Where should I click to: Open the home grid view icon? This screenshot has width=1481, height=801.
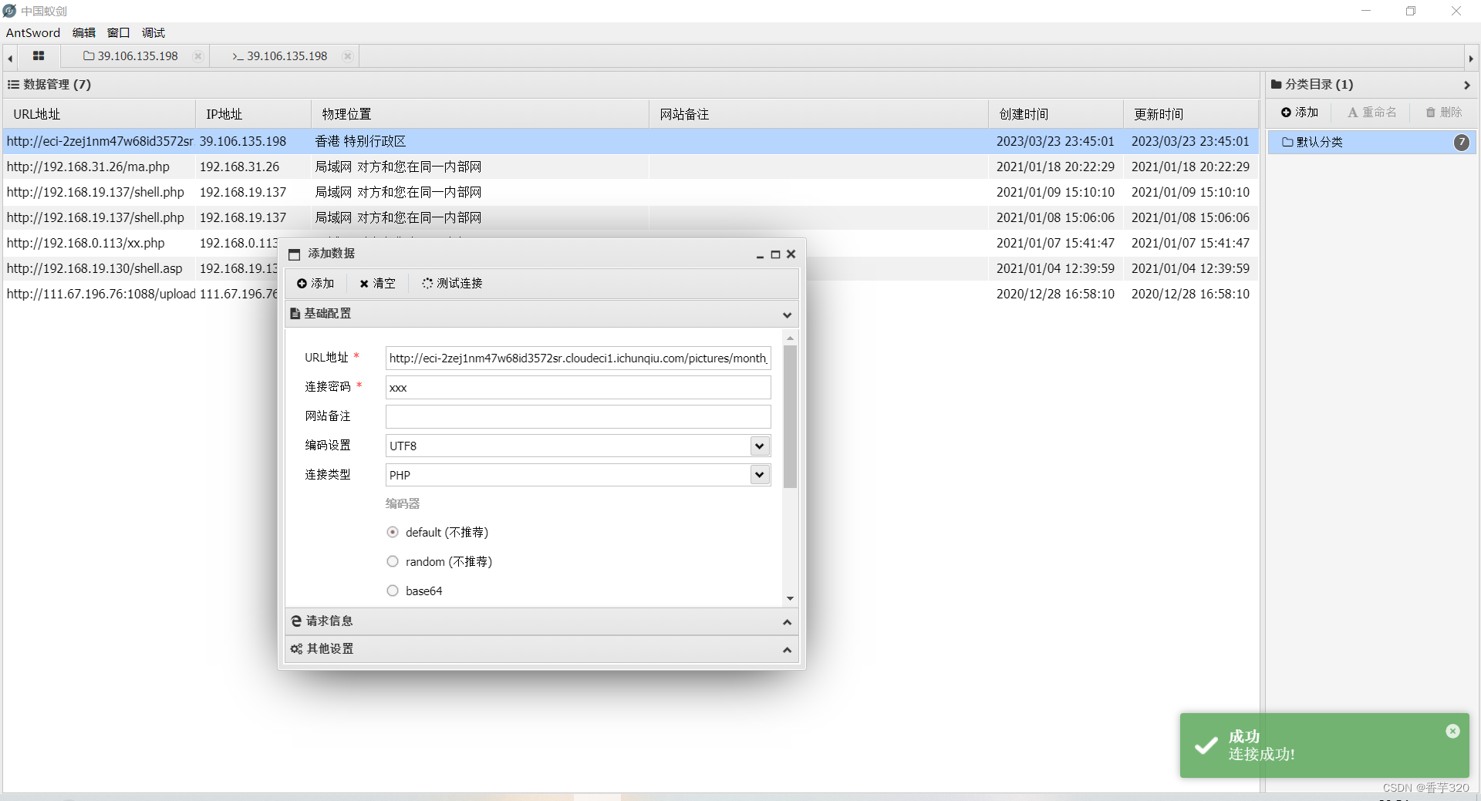39,56
